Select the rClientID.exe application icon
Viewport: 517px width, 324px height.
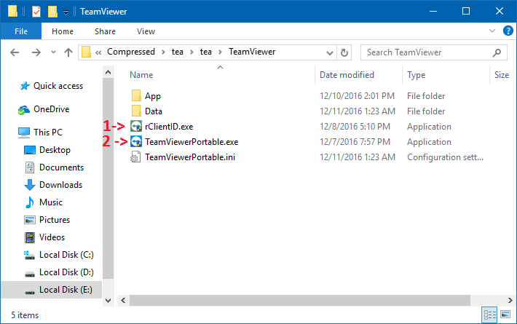click(x=136, y=126)
